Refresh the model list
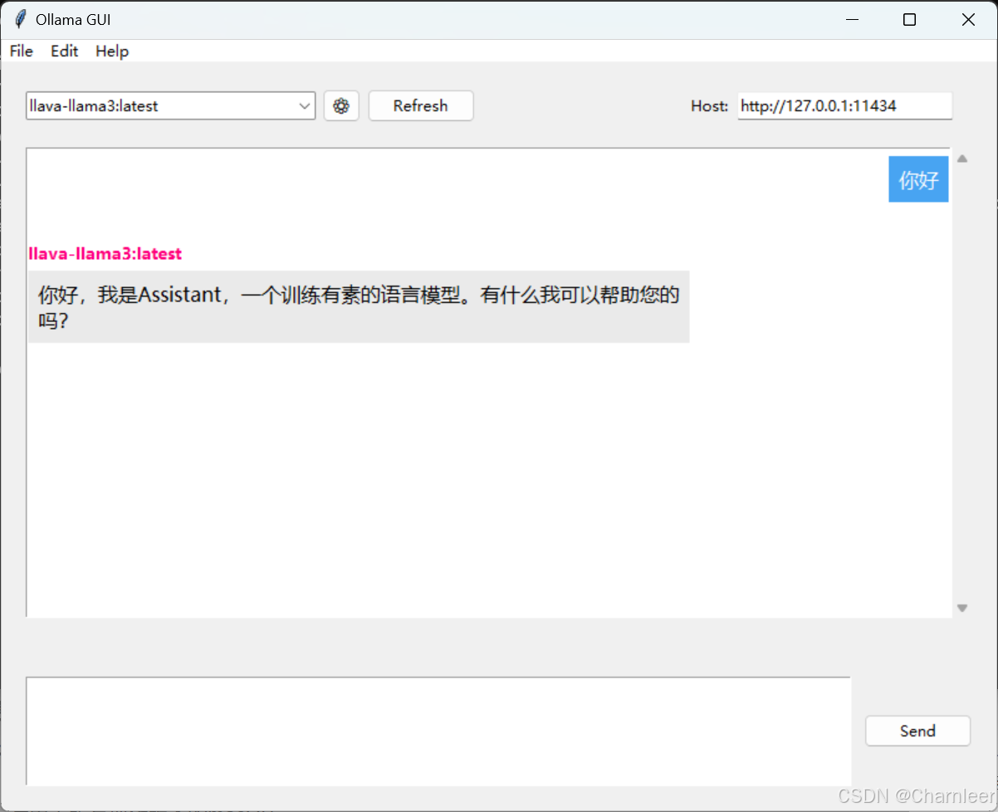The width and height of the screenshot is (998, 812). point(421,106)
